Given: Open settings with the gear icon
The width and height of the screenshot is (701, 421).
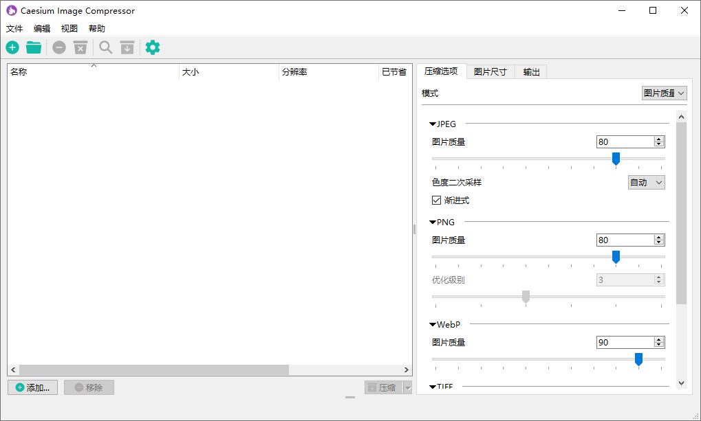Looking at the screenshot, I should pos(153,47).
